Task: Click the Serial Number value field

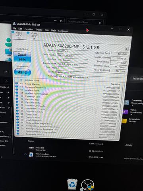Action: click(72, 56)
